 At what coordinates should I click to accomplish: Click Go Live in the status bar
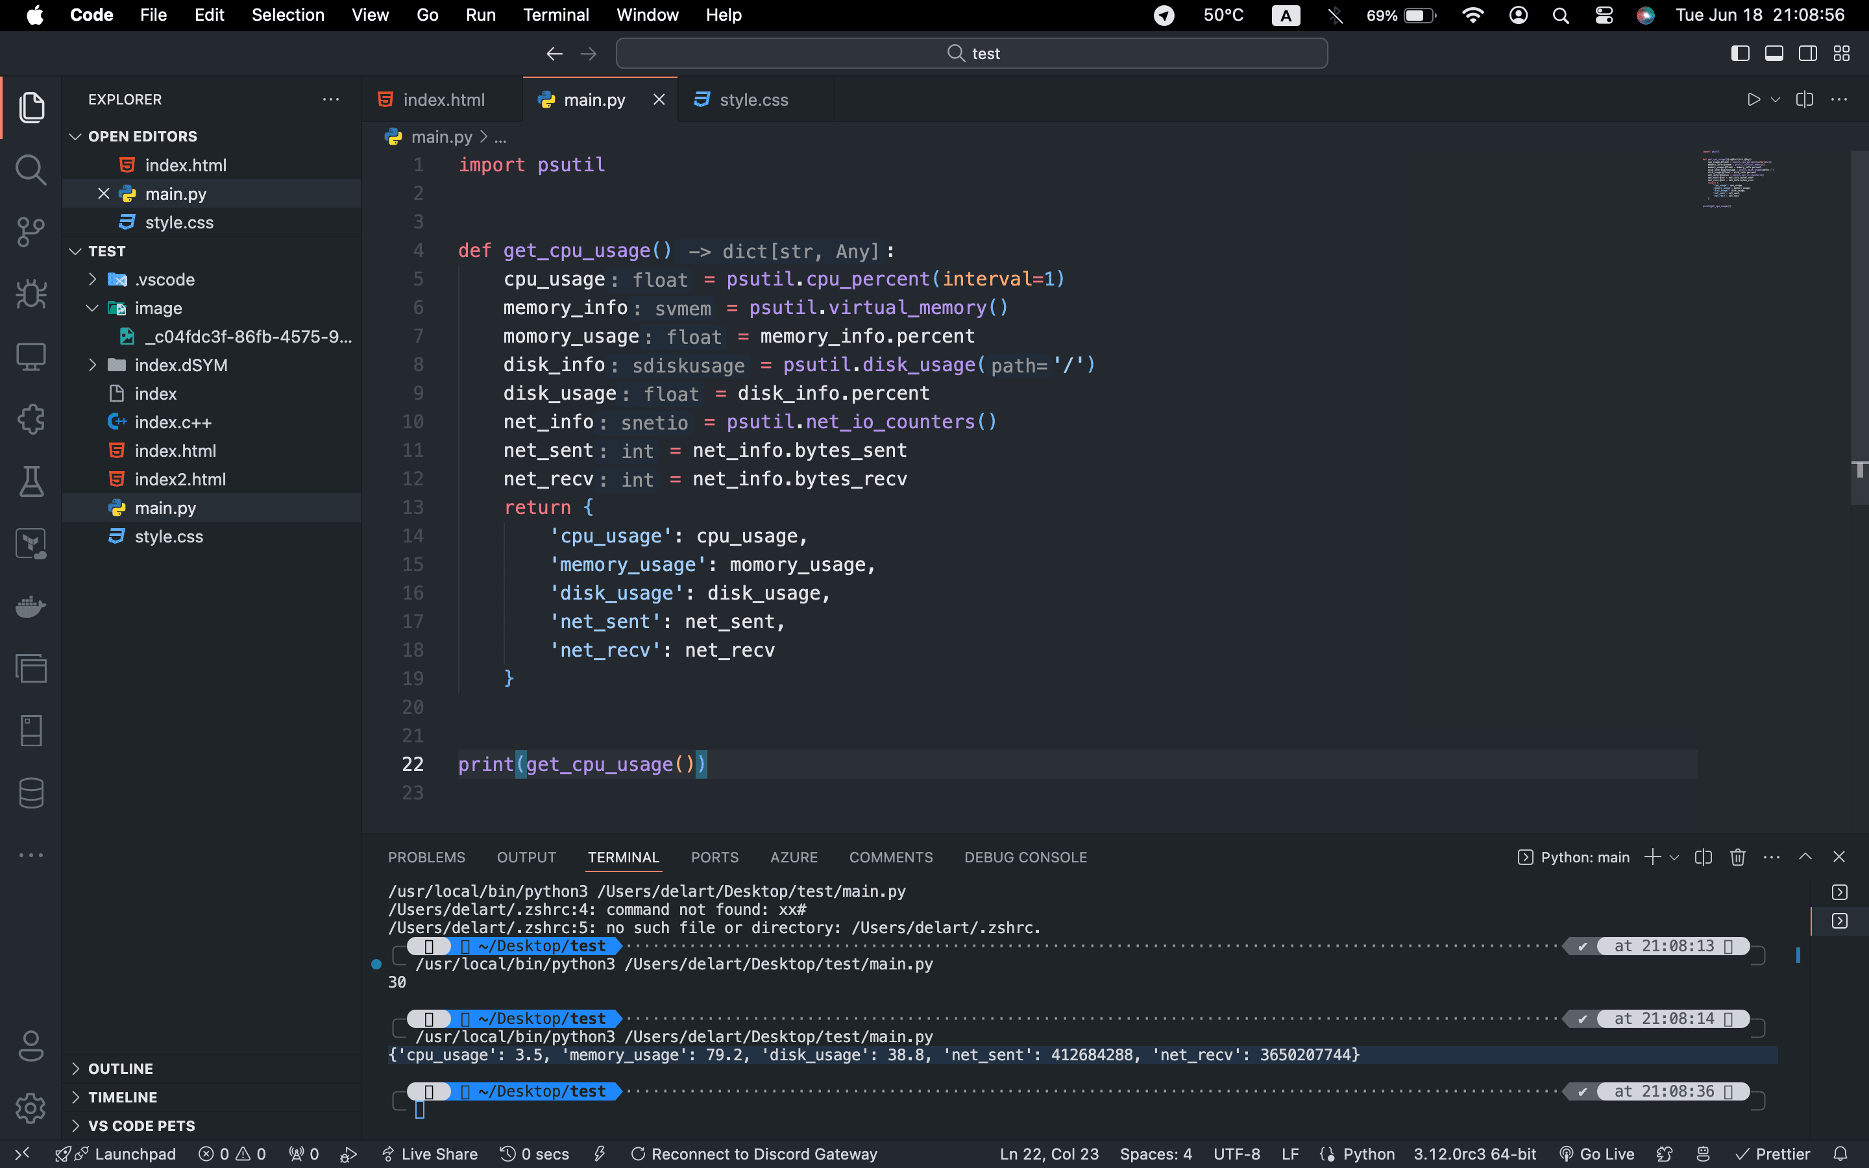click(x=1596, y=1153)
